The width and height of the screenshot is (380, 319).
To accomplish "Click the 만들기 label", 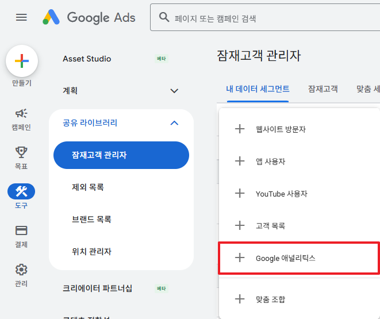I will (x=22, y=83).
